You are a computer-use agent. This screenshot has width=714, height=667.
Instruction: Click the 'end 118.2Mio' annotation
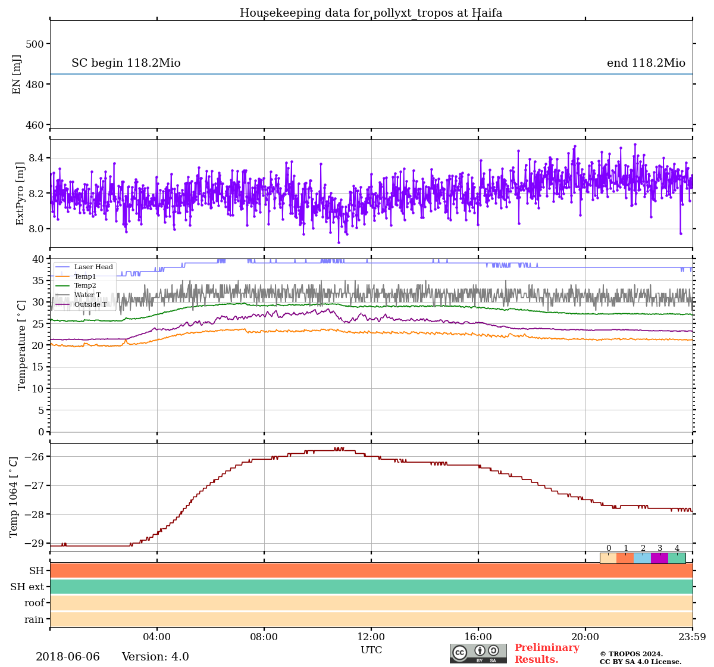[x=646, y=63]
